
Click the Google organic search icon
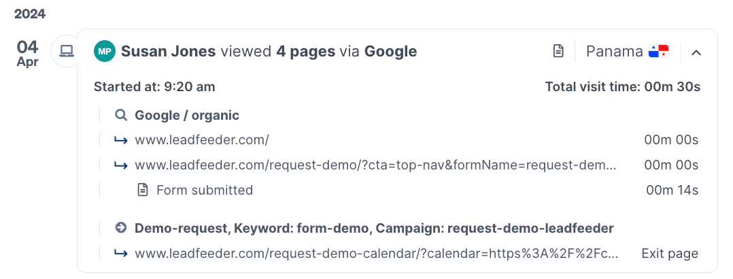point(121,116)
